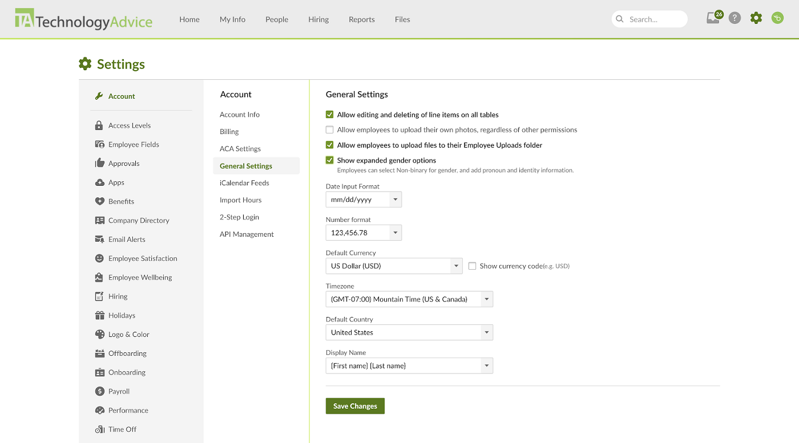Image resolution: width=799 pixels, height=443 pixels.
Task: Go to the Home tab
Action: [x=189, y=19]
